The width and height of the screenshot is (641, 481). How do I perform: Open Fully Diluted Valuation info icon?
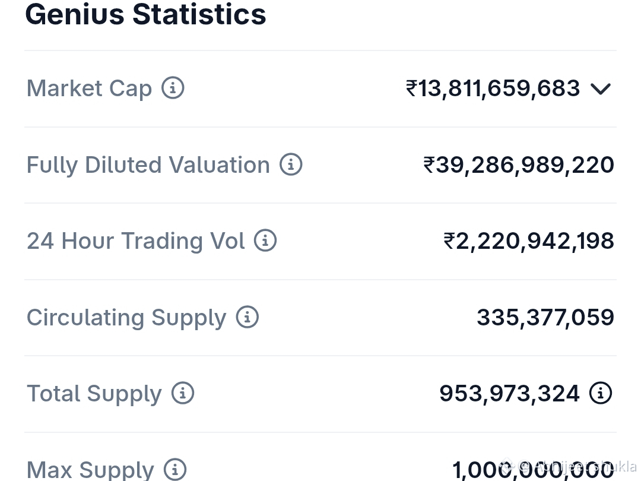point(291,164)
